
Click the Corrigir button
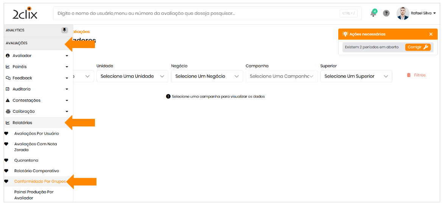[x=418, y=47]
